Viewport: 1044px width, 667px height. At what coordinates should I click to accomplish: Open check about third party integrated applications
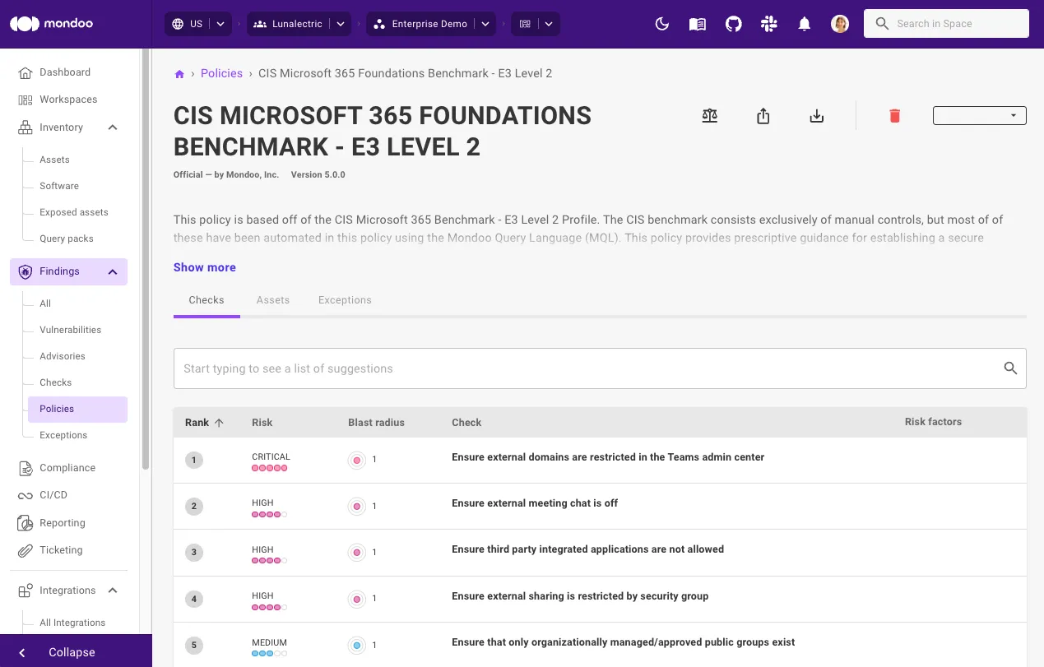pos(587,549)
